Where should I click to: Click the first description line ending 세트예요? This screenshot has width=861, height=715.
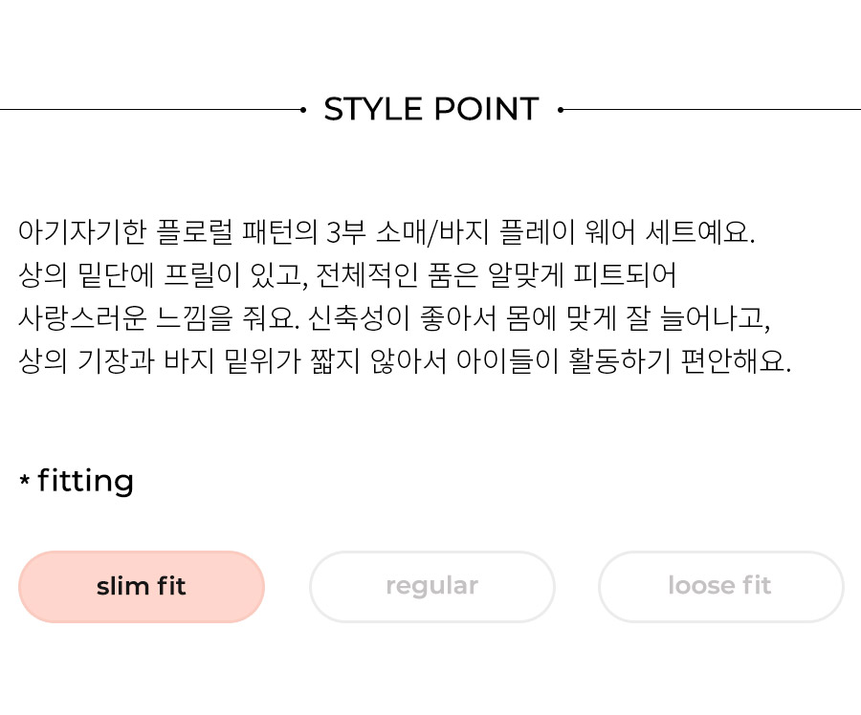coord(386,232)
